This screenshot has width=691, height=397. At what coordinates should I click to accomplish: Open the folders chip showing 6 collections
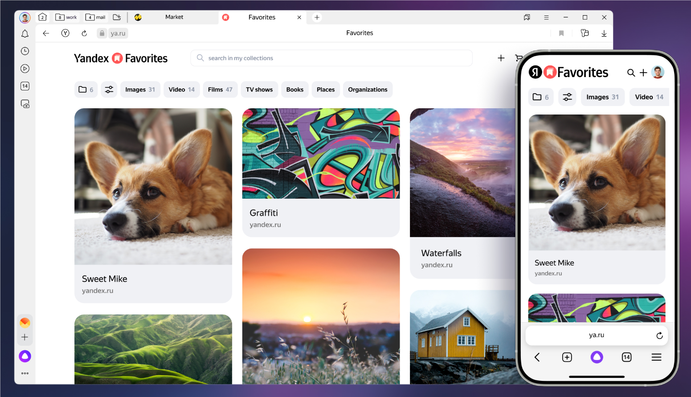86,90
